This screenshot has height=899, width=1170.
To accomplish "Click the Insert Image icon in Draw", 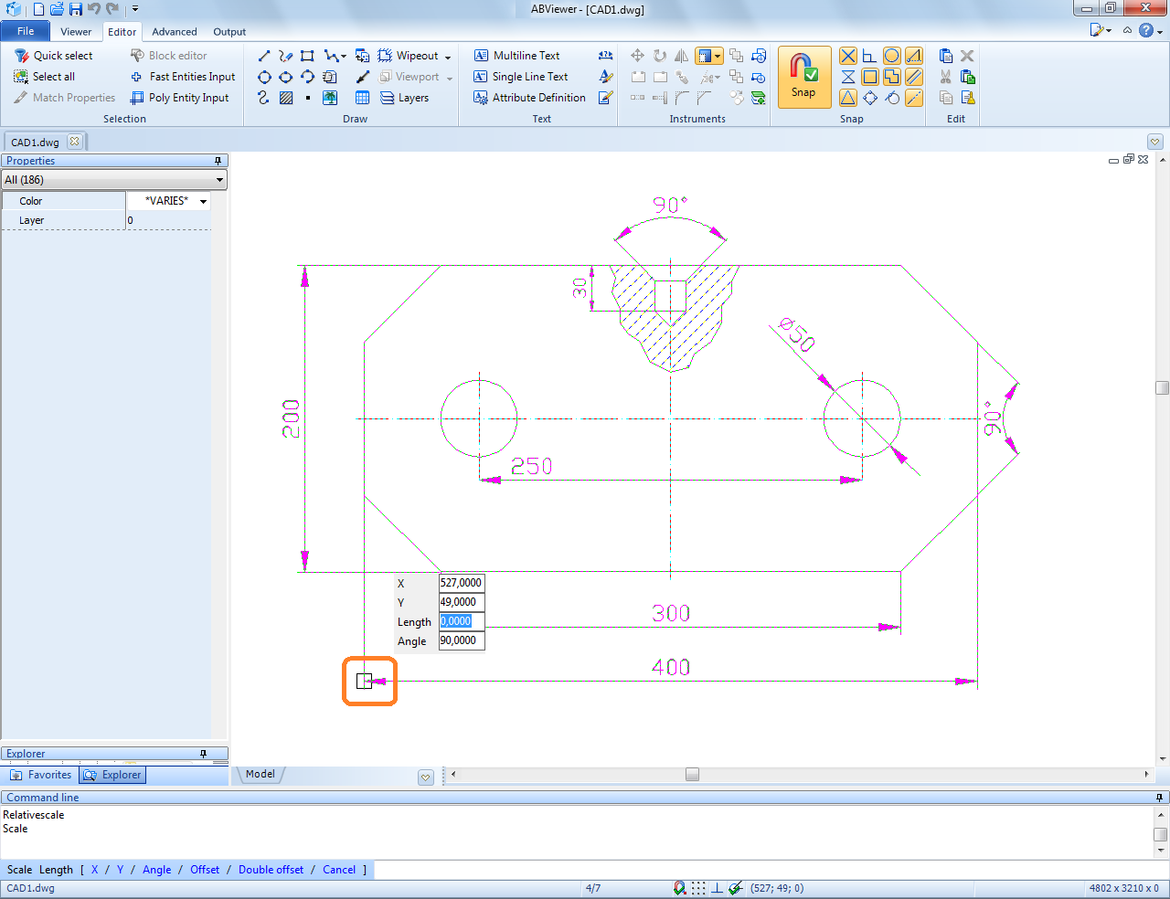I will click(330, 98).
